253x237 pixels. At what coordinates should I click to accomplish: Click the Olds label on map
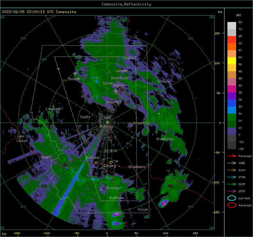(107, 118)
